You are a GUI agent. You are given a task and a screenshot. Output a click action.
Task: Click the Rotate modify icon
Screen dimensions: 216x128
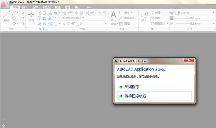[x=44, y=13]
